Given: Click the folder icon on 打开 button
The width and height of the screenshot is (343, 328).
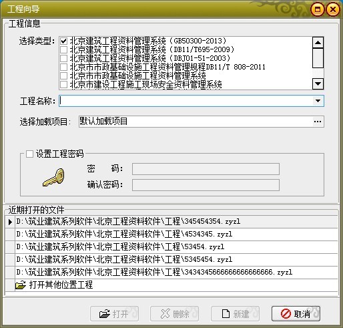Looking at the screenshot, I should pyautogui.click(x=105, y=314).
